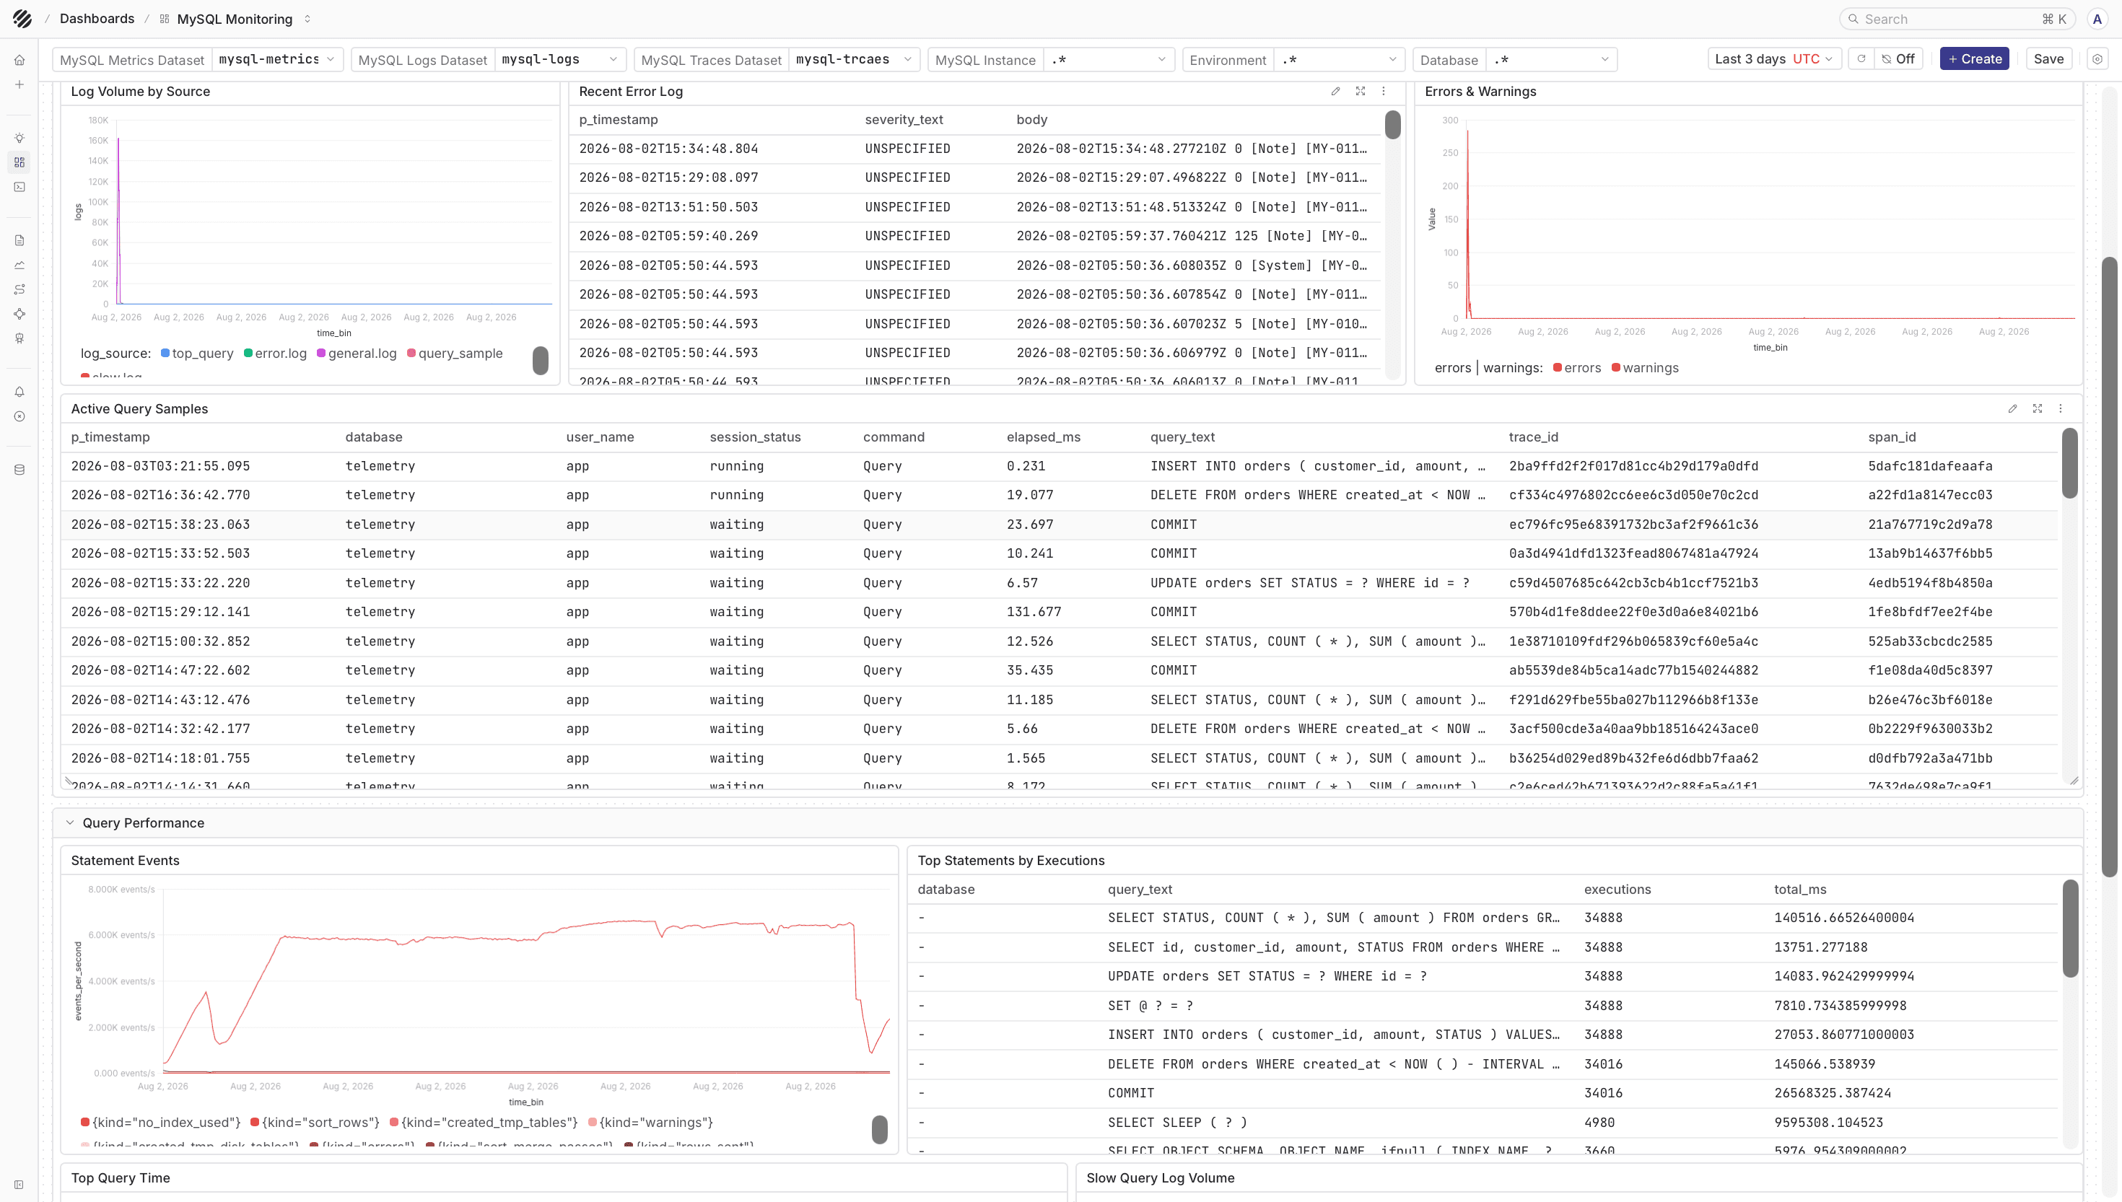2122x1202 pixels.
Task: Open the terminal console icon in sidebar
Action: (19, 187)
